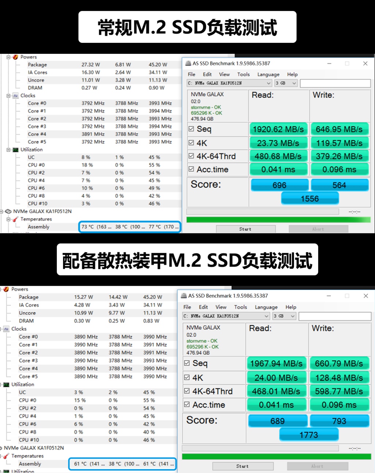The image size is (375, 473).
Task: Toggle the 4K-64Thrd checkbox in upper benchmark
Action: [x=191, y=156]
